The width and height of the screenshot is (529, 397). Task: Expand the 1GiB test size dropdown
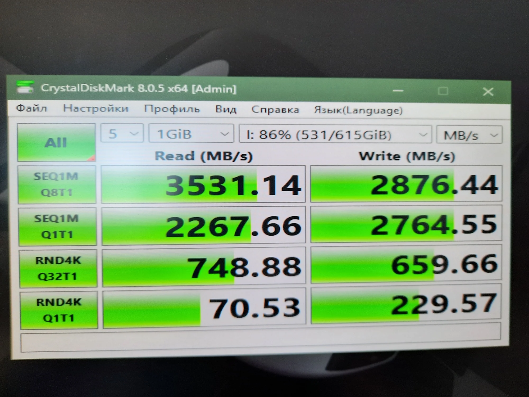(x=191, y=134)
